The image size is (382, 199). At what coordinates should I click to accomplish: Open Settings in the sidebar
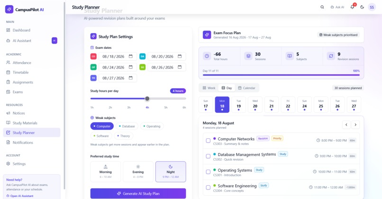tap(32, 163)
